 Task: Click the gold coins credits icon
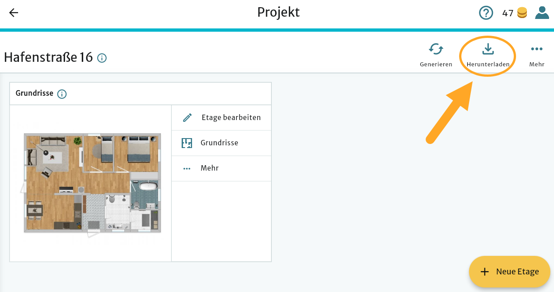(522, 13)
